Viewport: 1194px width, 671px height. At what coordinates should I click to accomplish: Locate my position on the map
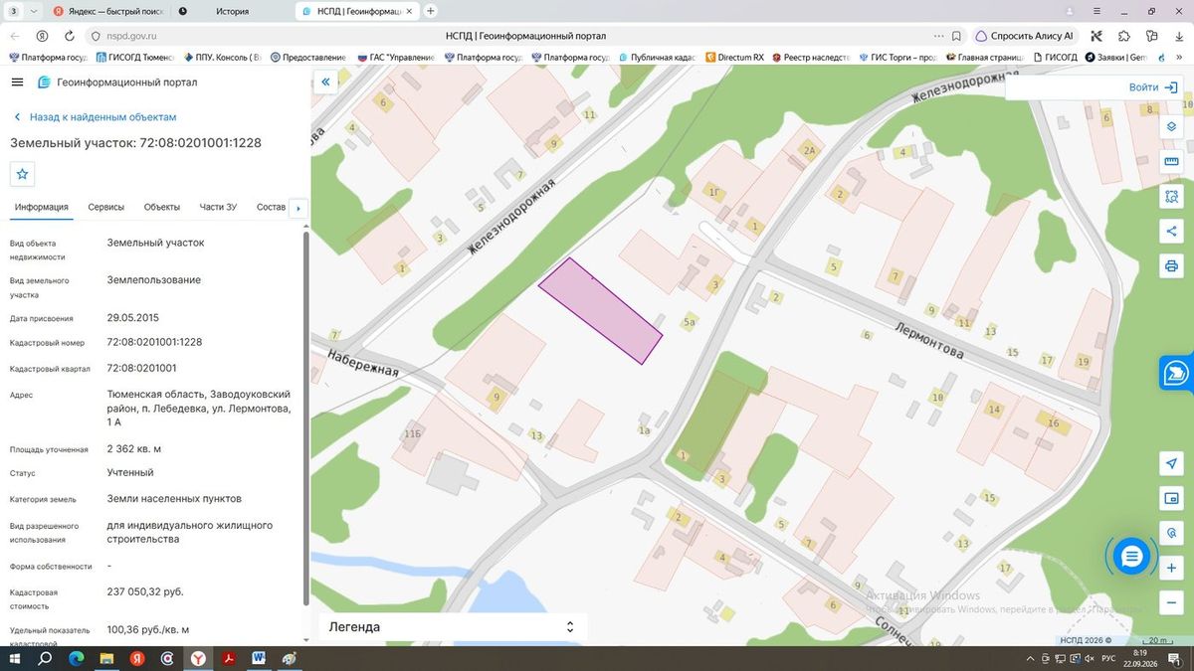click(1171, 464)
